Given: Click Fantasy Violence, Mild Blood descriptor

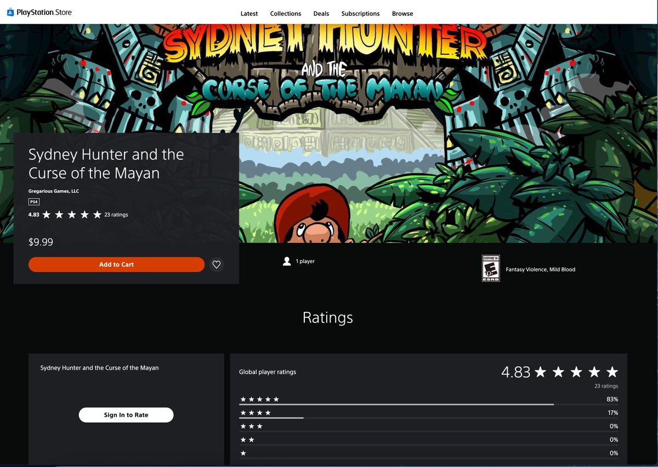Looking at the screenshot, I should click(x=541, y=270).
